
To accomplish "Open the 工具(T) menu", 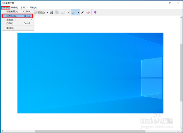I will click(x=24, y=8).
